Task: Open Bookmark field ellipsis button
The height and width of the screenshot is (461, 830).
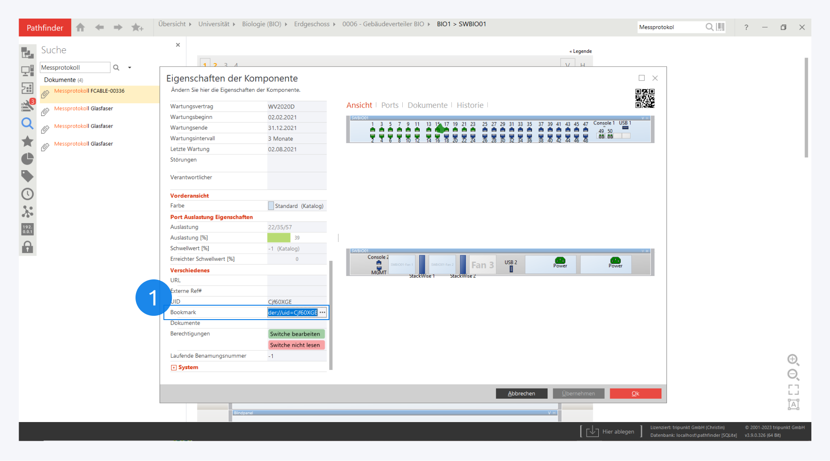Action: click(x=323, y=312)
